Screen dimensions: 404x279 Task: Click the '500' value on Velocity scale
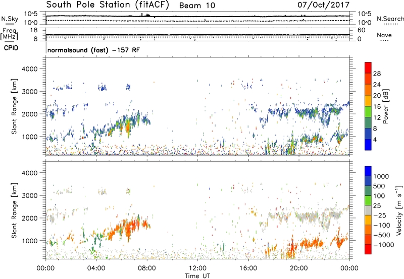coord(380,186)
